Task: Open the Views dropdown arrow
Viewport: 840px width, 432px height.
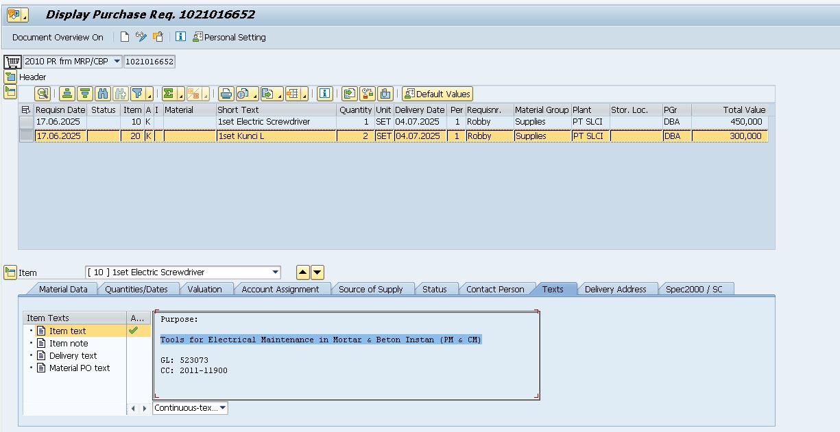Action: pyautogui.click(x=255, y=94)
